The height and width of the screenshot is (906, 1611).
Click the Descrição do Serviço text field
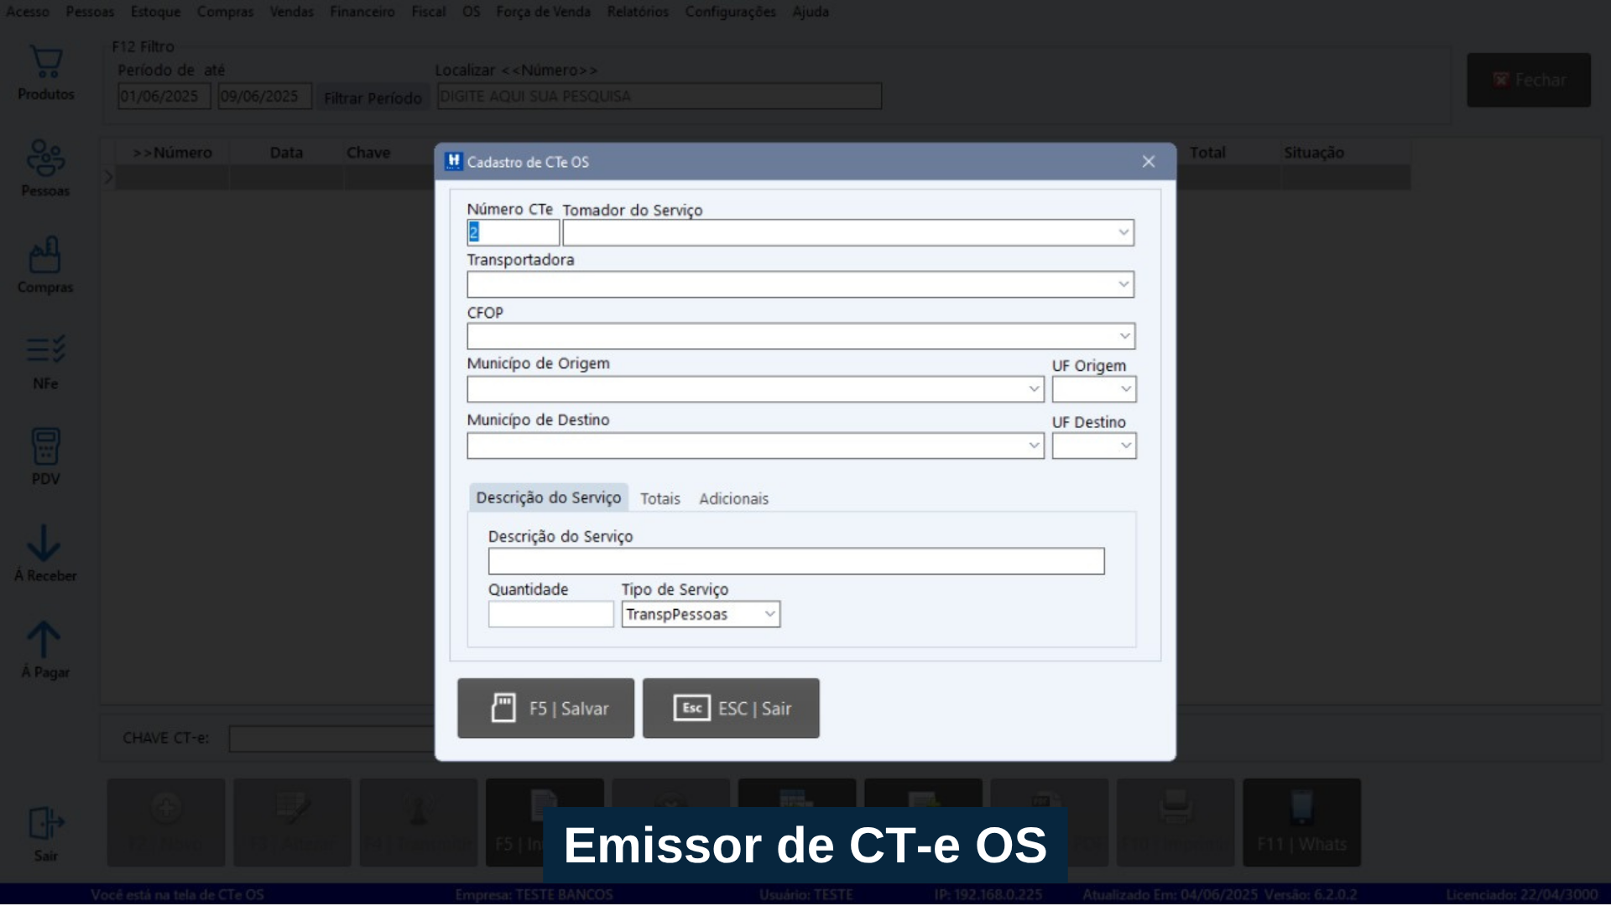coord(796,561)
